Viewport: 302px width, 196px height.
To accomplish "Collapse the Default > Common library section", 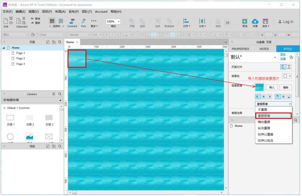I will point(4,108).
